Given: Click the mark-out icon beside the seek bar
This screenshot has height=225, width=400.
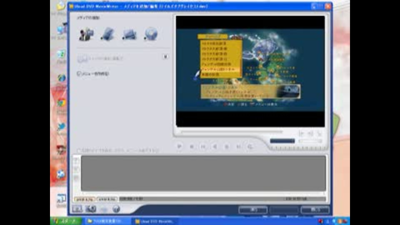Looking at the screenshot, I should tap(310, 133).
